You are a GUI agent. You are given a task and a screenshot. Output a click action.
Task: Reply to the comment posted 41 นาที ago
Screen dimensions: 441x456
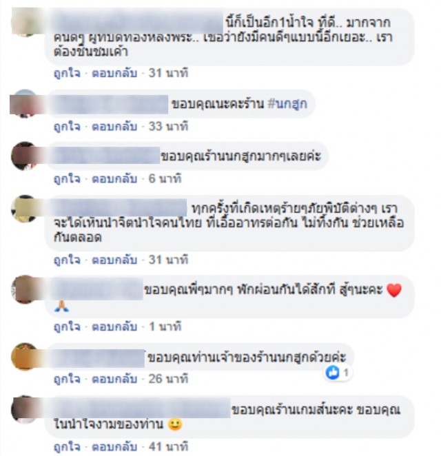(x=114, y=446)
